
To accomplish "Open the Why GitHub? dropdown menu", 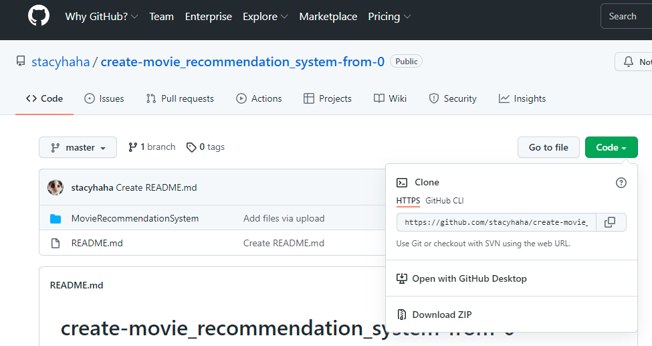I will click(x=102, y=17).
